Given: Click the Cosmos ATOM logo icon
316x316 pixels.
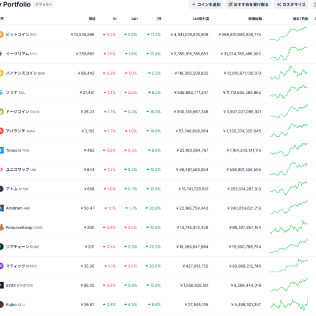Looking at the screenshot, I should (1, 189).
